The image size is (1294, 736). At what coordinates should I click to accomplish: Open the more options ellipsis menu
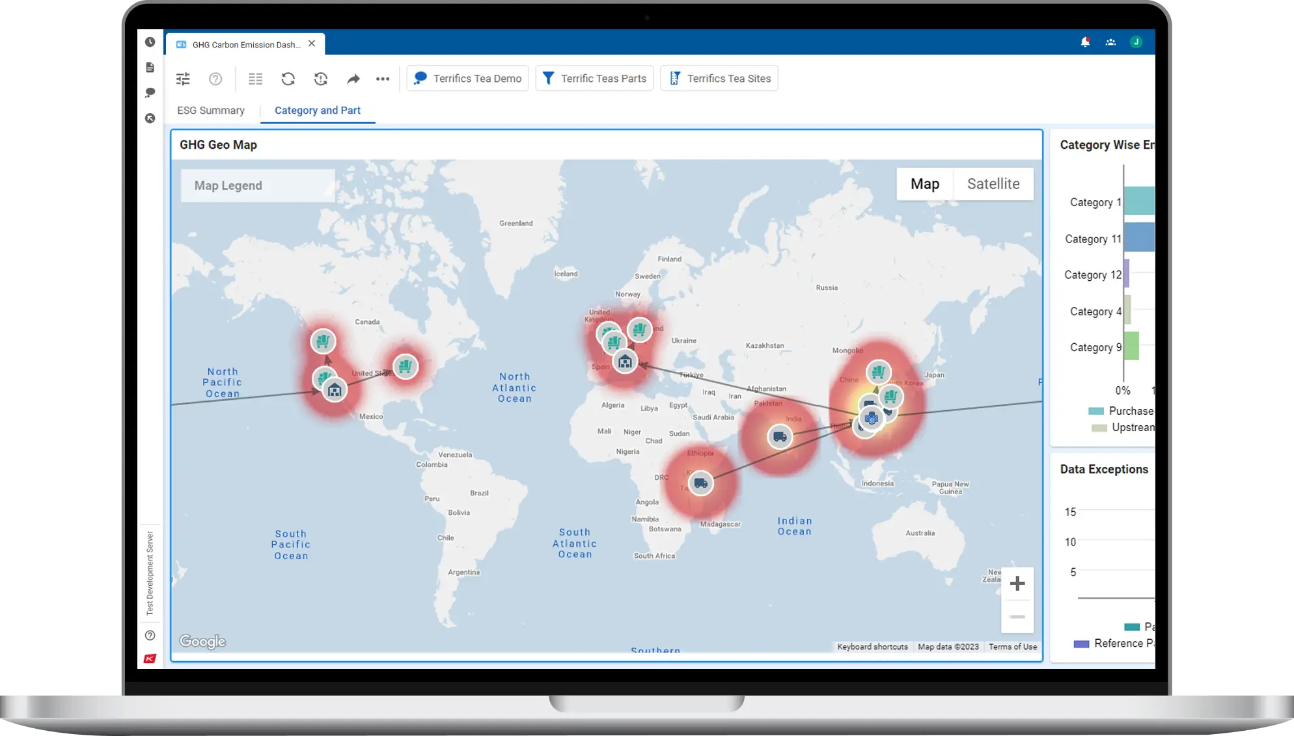coord(383,79)
